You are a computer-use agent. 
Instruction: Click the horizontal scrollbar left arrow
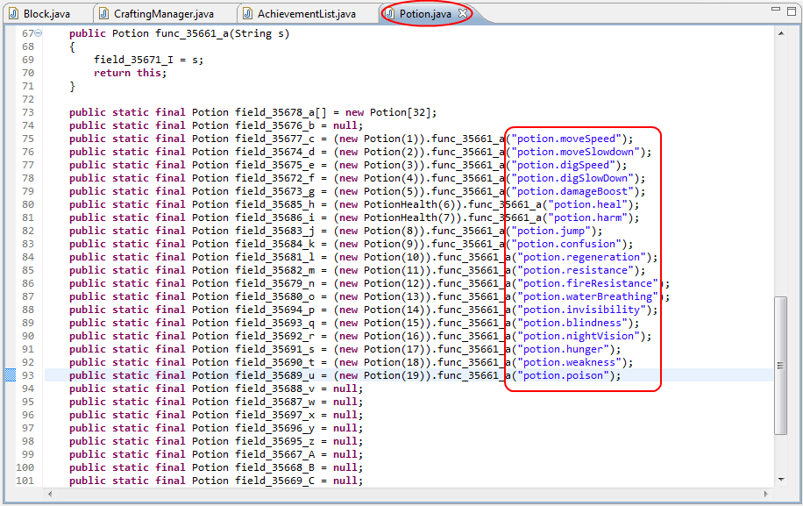click(50, 494)
